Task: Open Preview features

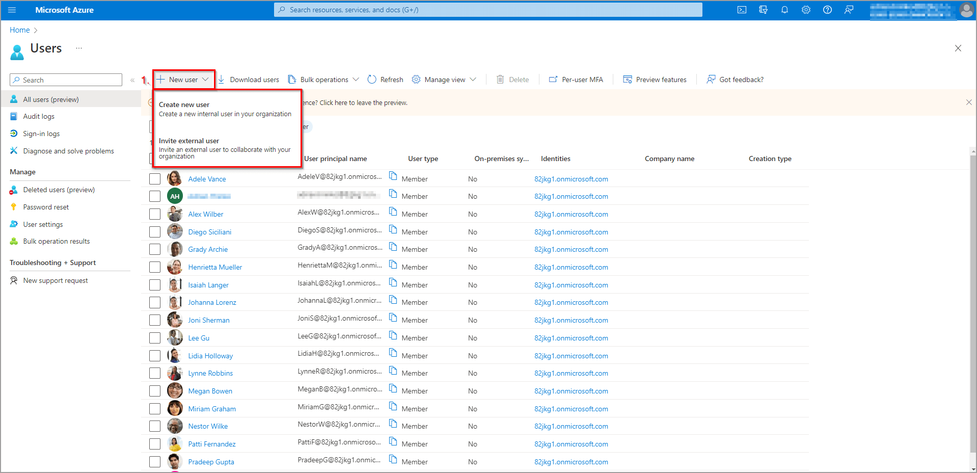Action: coord(655,80)
